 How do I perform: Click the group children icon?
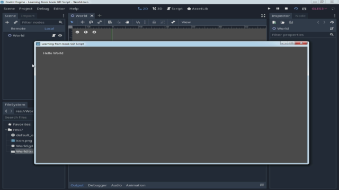pos(163,22)
